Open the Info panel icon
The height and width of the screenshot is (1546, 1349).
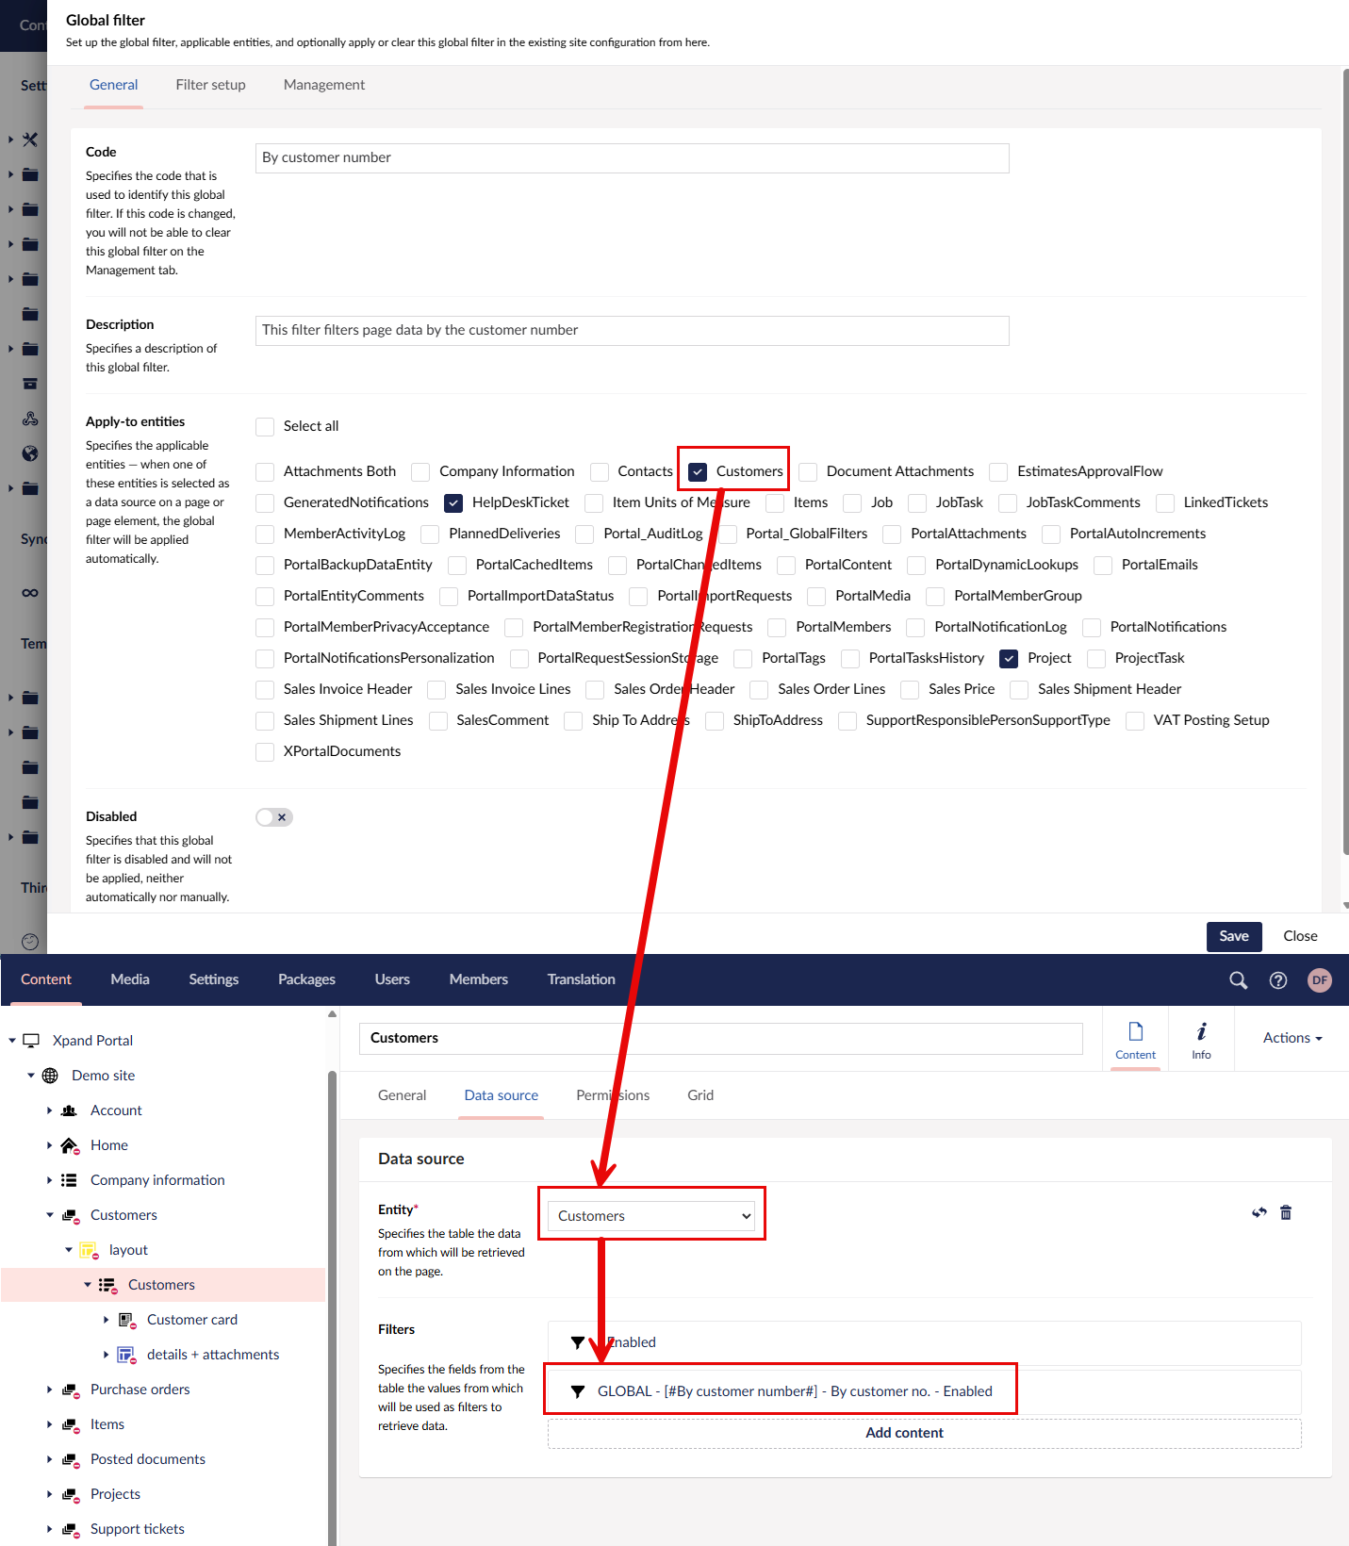pyautogui.click(x=1200, y=1039)
